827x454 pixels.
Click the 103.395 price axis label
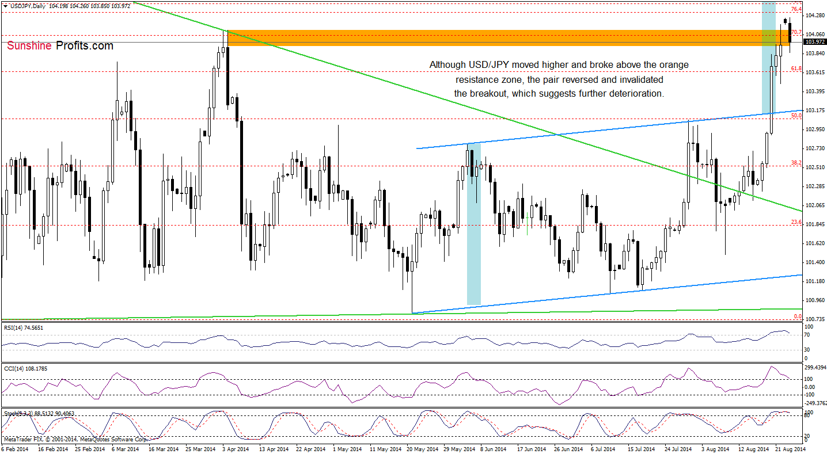pyautogui.click(x=814, y=91)
